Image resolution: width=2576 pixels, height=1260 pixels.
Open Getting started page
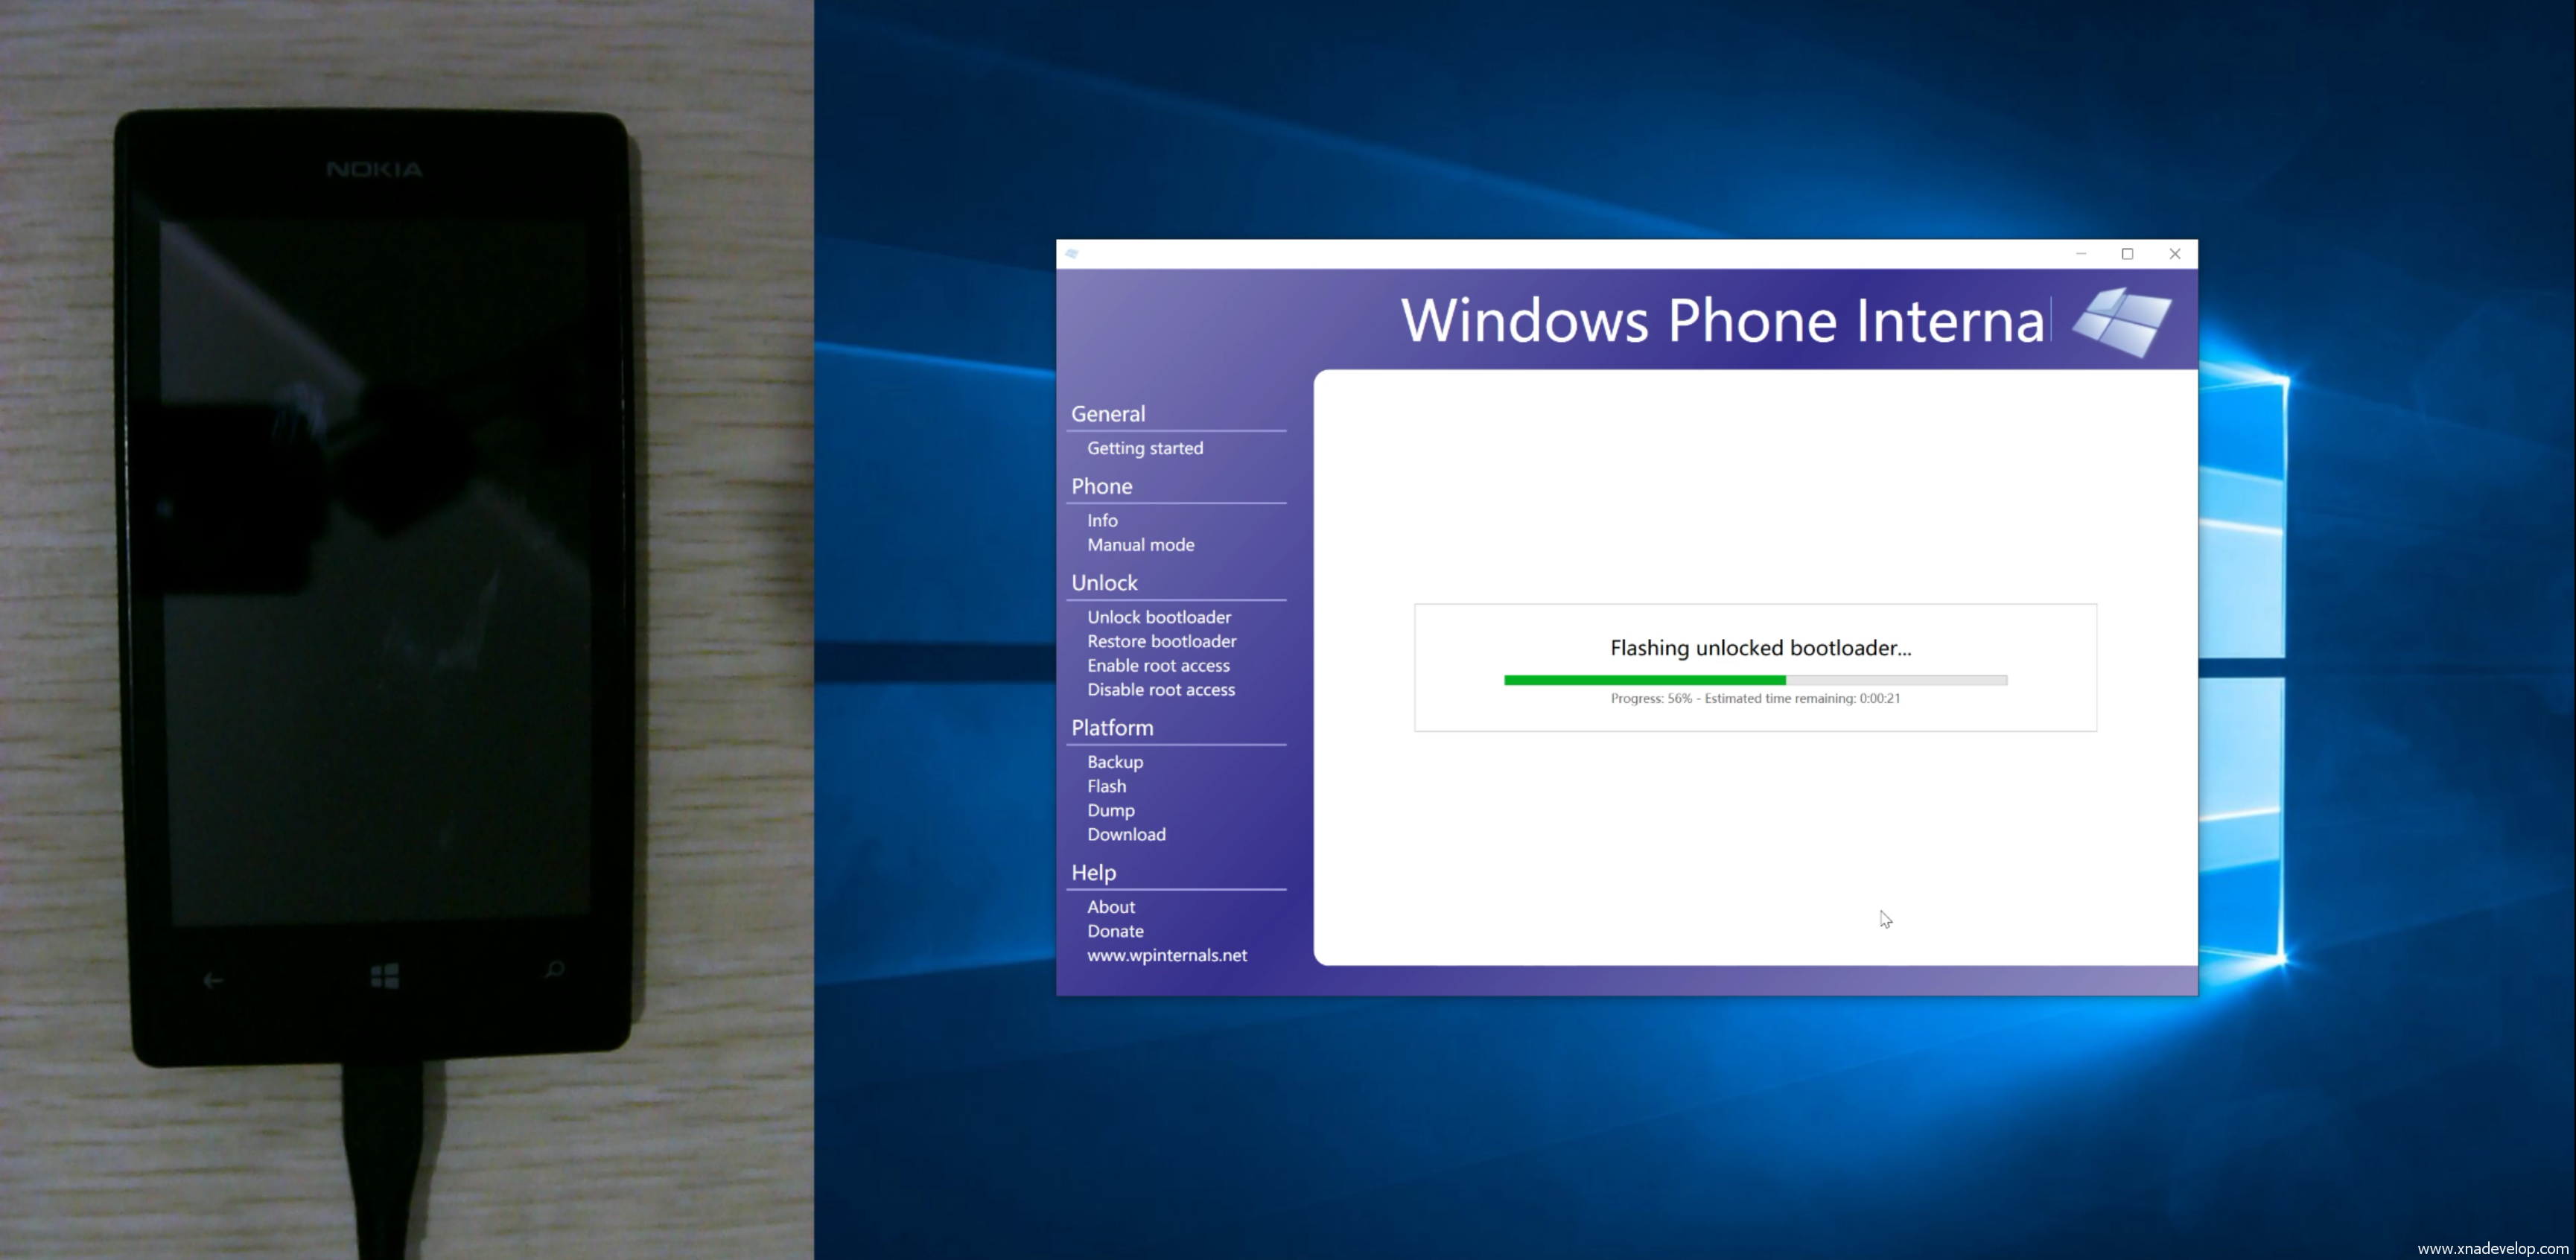1145,448
